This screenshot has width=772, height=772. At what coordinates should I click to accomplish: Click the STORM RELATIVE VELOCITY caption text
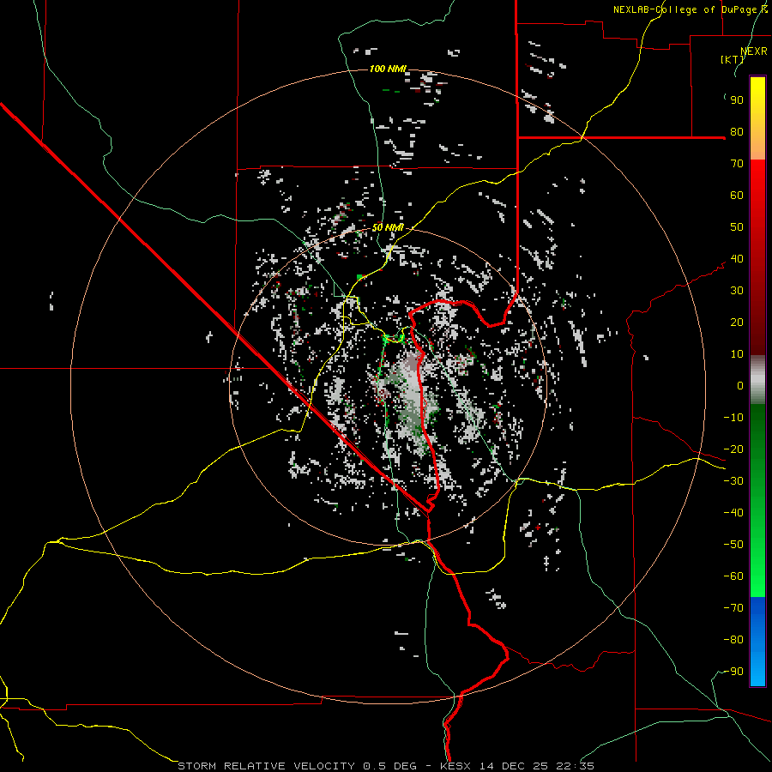pyautogui.click(x=268, y=766)
